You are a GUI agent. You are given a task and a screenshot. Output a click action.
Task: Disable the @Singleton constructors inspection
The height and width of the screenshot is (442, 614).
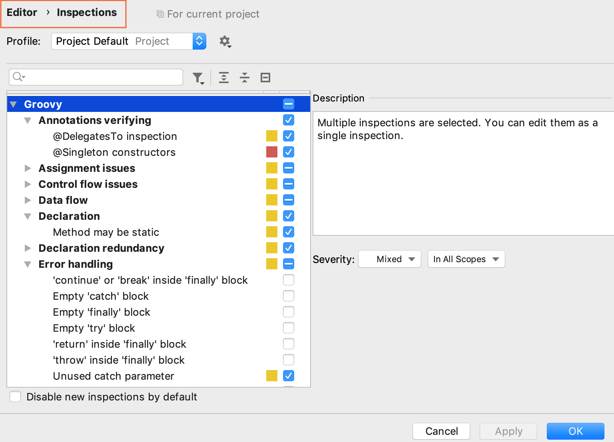click(x=288, y=152)
